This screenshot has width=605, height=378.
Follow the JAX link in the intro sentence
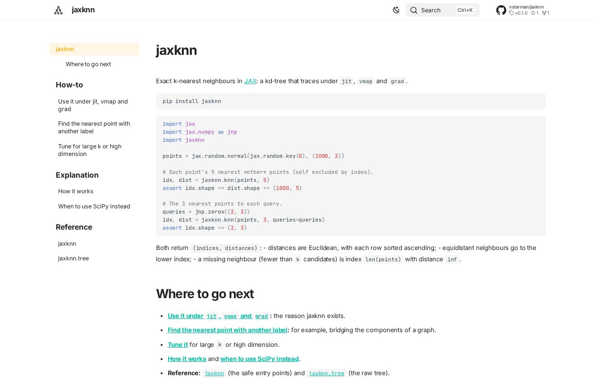[250, 81]
